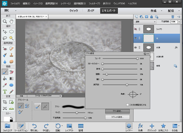The width and height of the screenshot is (183, 133).
Task: Choose the Horizontal Type tool
Action: pos(5,92)
